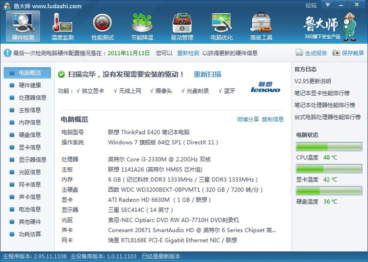This screenshot has width=368, height=262.
Task: Click the 联想 ThinkPad E420 笔记本电脑 model text
Action: tap(149, 132)
